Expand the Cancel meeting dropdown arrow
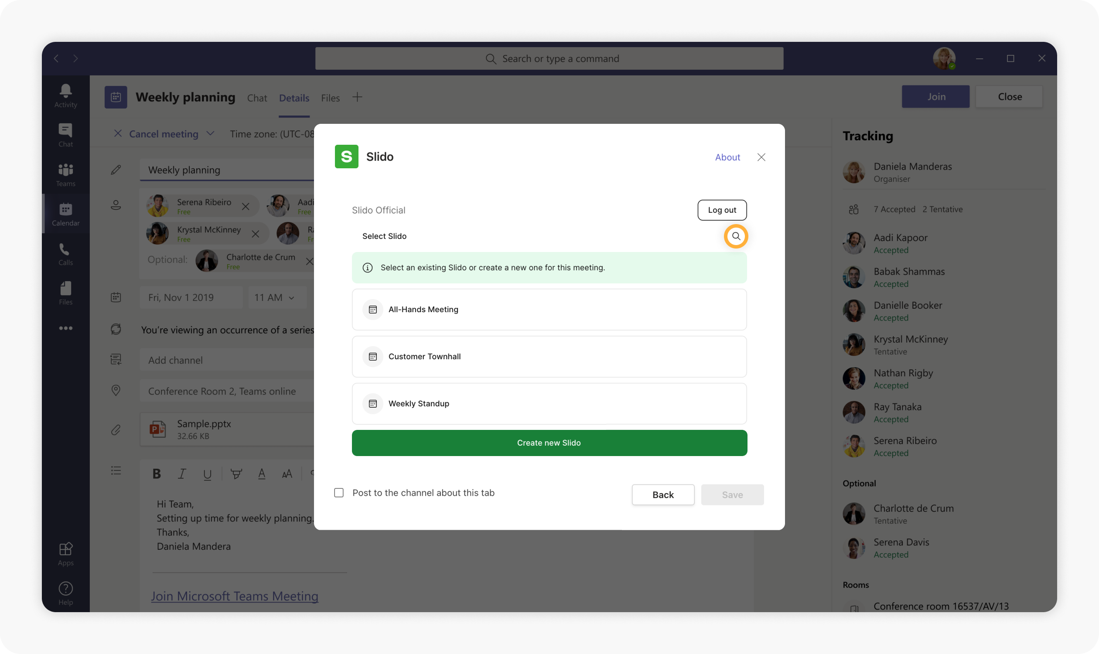The image size is (1099, 654). pos(211,133)
